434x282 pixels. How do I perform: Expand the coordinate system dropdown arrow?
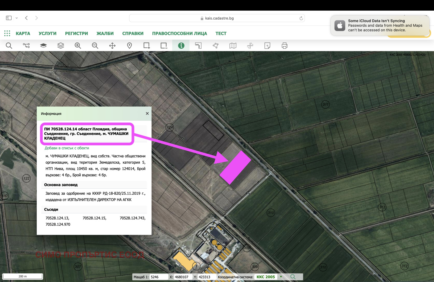(281, 277)
